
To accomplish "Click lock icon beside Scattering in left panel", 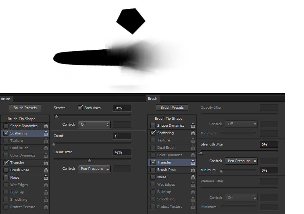I will [x=46, y=133].
